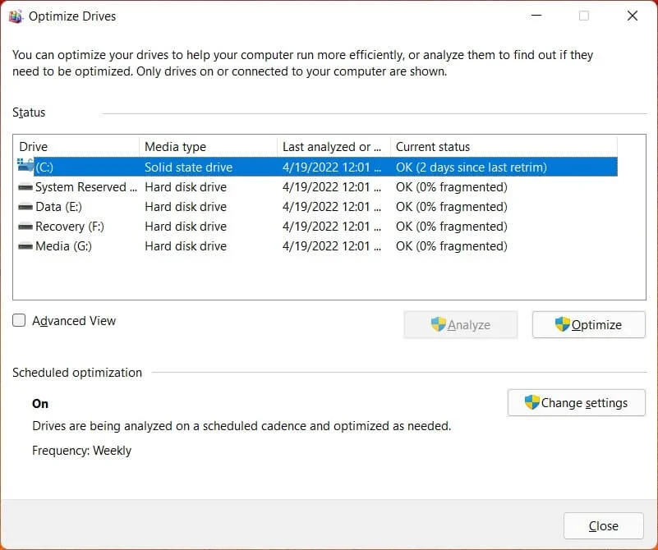Analyze the selected drive

(461, 324)
